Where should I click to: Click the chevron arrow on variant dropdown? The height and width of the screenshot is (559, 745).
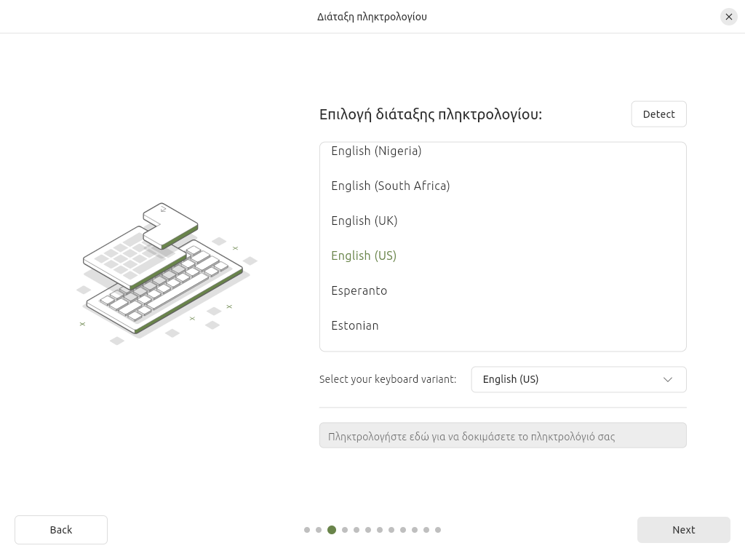tap(668, 379)
